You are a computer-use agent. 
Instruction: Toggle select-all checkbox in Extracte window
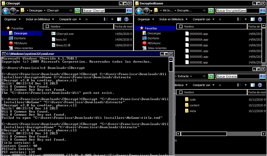tap(181, 92)
